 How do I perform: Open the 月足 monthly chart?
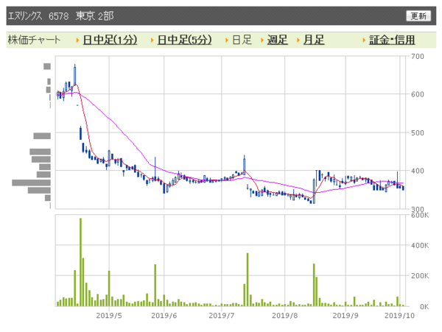[x=314, y=40]
